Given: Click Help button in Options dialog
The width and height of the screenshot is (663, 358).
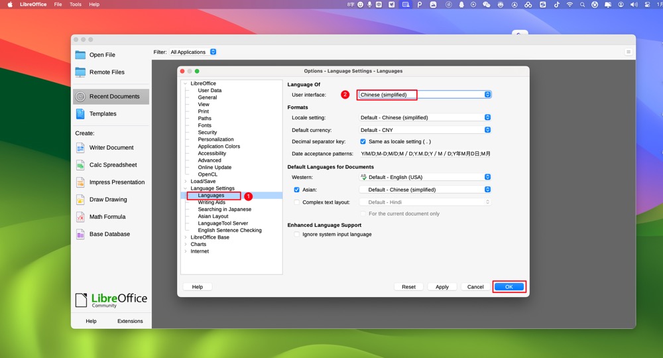Looking at the screenshot, I should click(198, 286).
